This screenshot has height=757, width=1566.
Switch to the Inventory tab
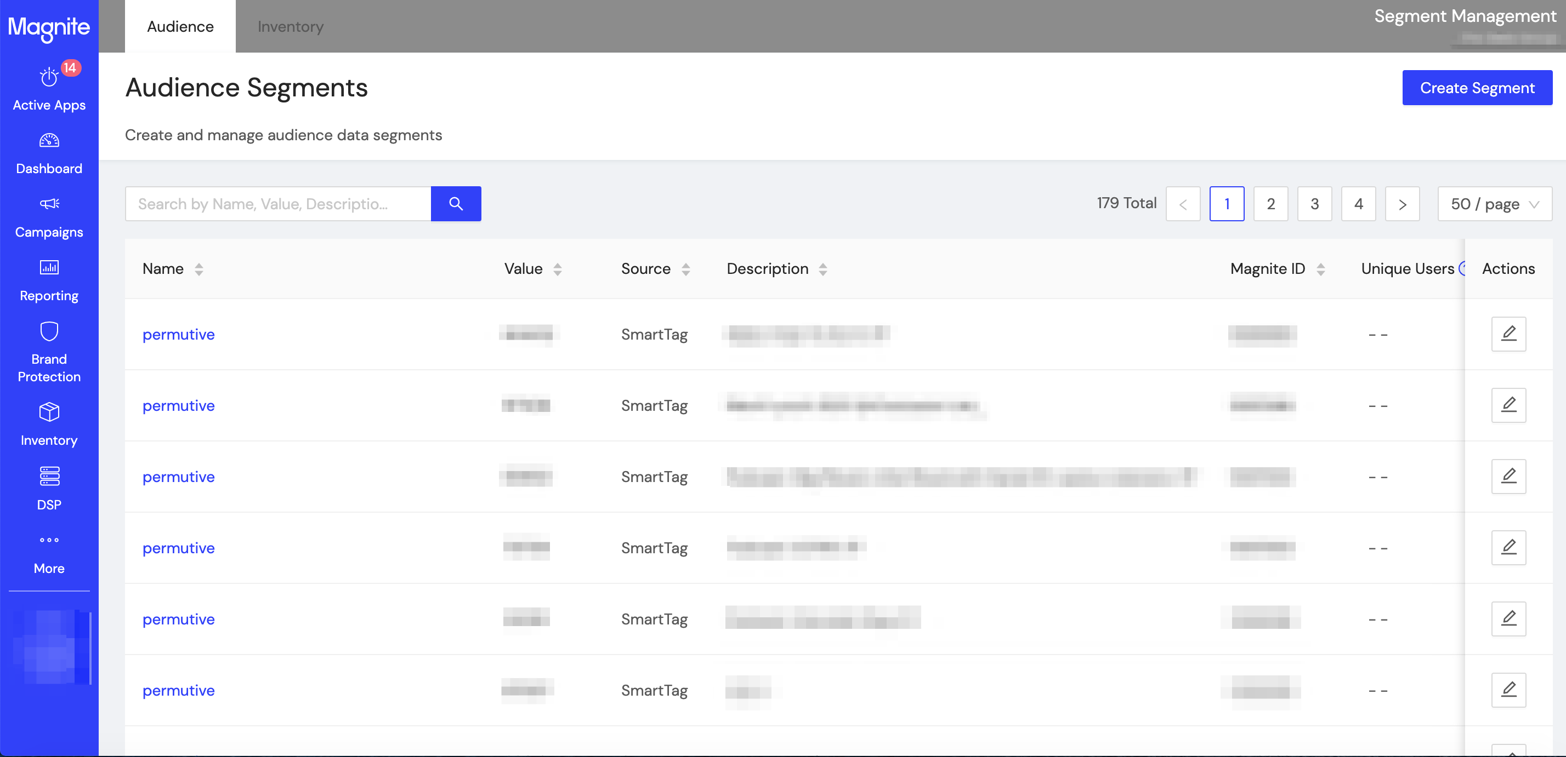[x=291, y=27]
